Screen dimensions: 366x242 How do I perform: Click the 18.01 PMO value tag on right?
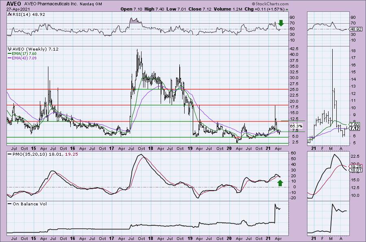coord(356,170)
